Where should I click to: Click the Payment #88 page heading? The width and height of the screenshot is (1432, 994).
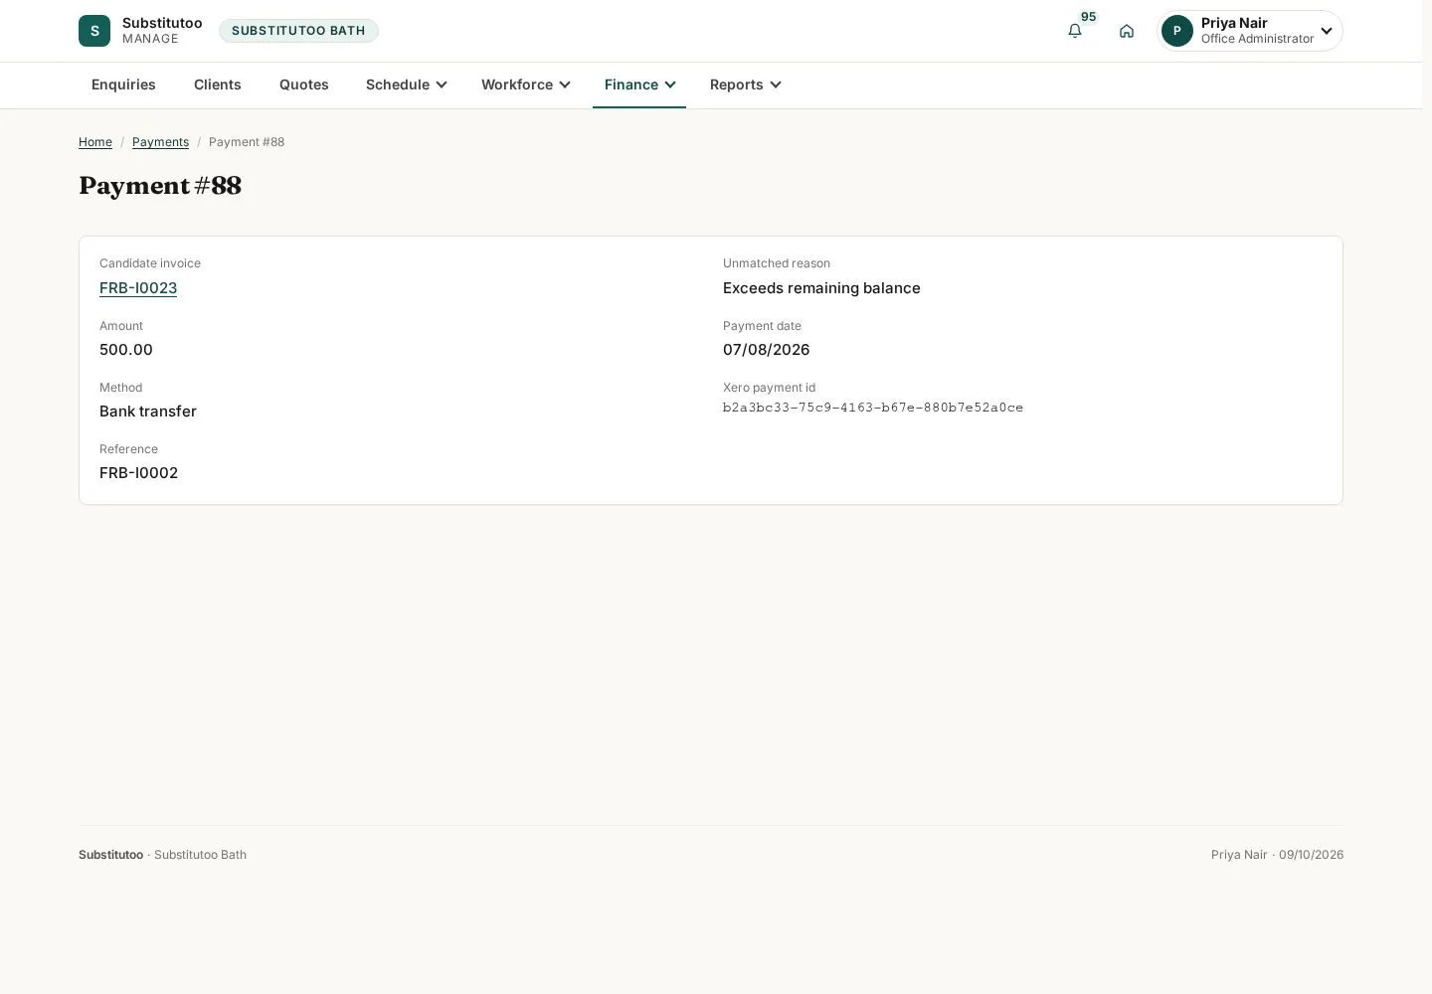point(160,186)
